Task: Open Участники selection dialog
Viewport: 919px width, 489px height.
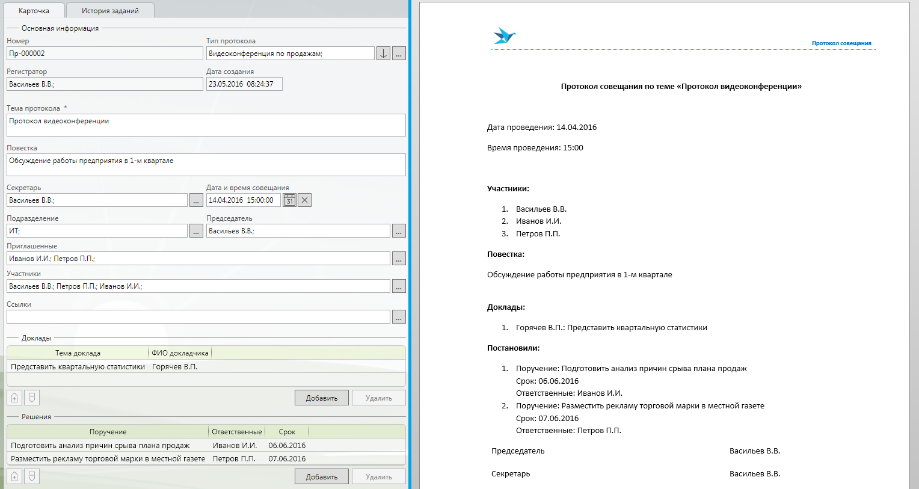Action: pos(399,286)
